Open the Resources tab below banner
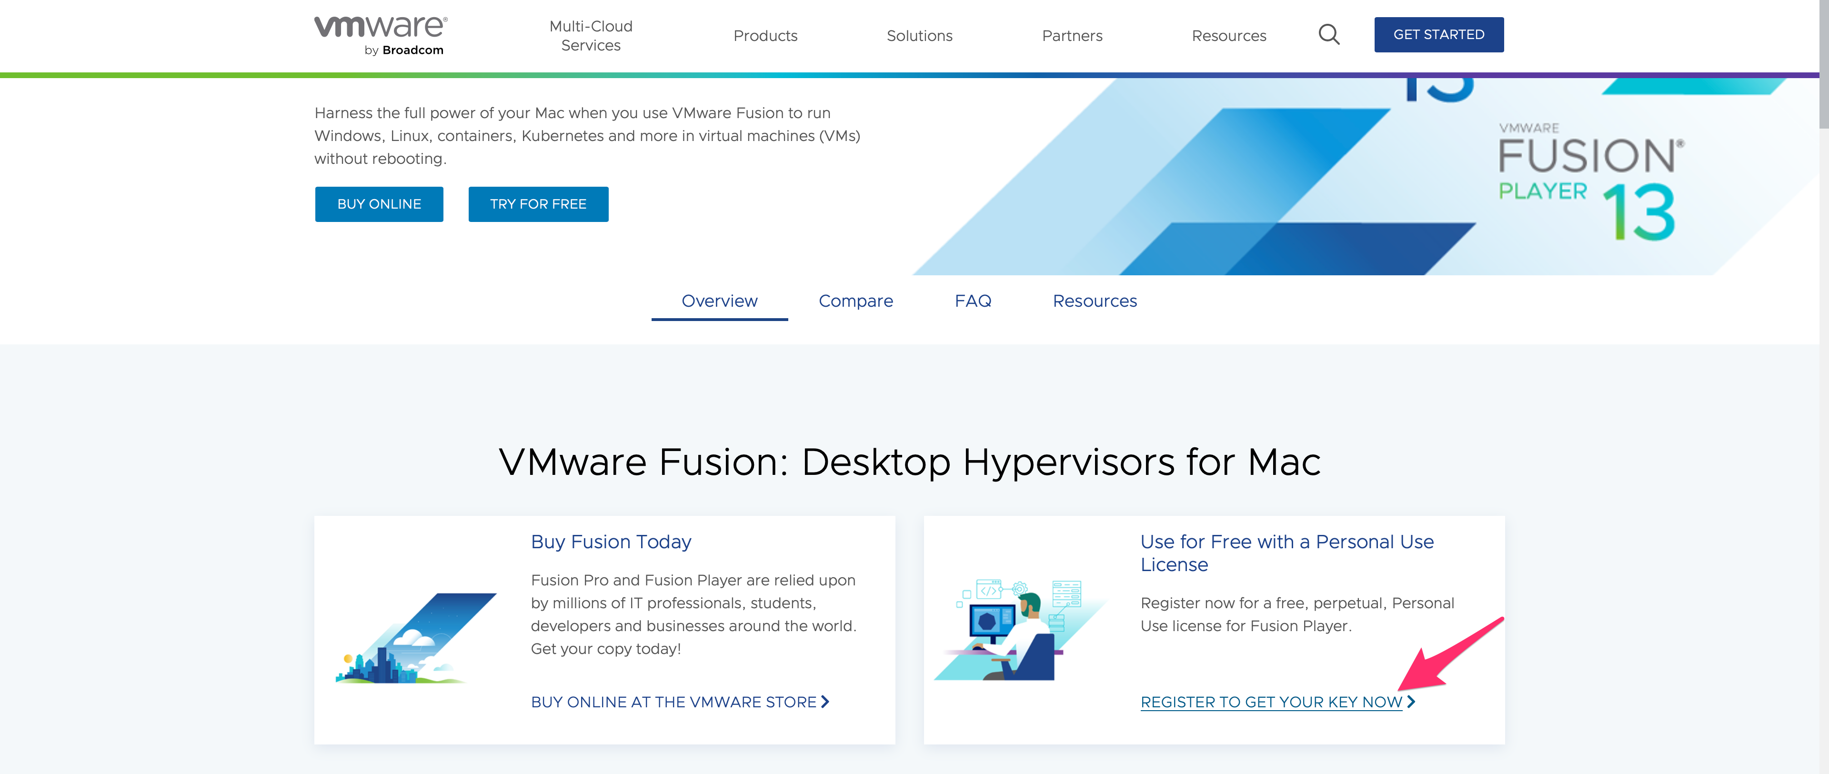Screen dimensions: 1829x774 pyautogui.click(x=1095, y=301)
